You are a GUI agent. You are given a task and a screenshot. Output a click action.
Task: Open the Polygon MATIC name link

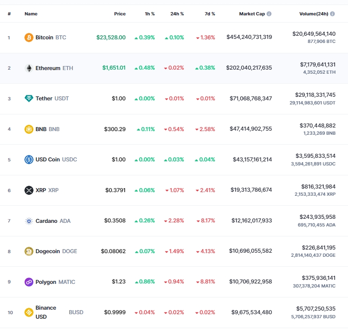tap(55, 282)
